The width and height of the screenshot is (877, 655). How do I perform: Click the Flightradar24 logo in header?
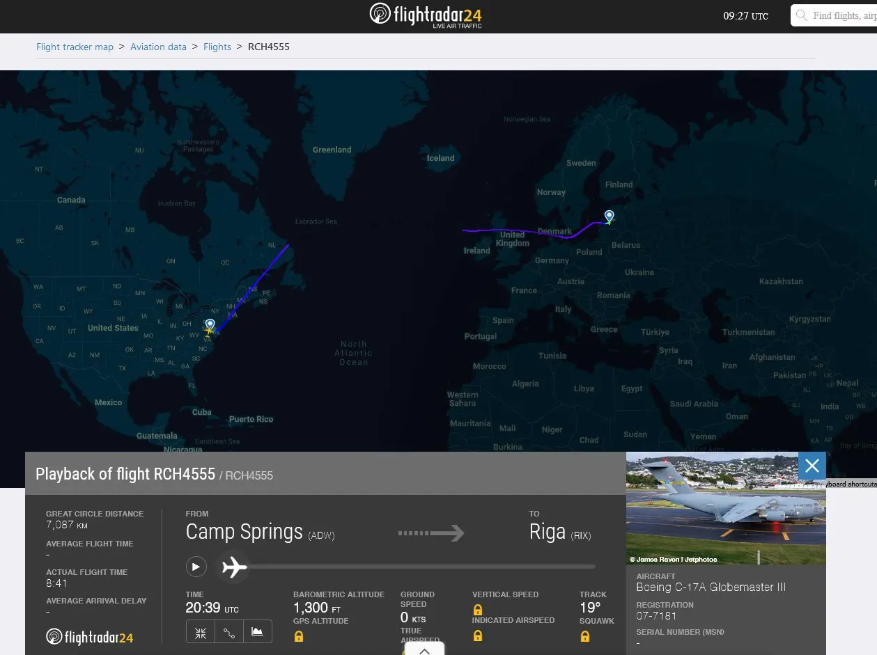click(x=426, y=16)
